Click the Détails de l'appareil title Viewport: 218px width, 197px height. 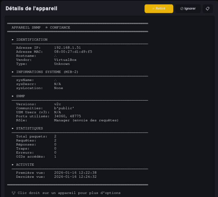31,8
